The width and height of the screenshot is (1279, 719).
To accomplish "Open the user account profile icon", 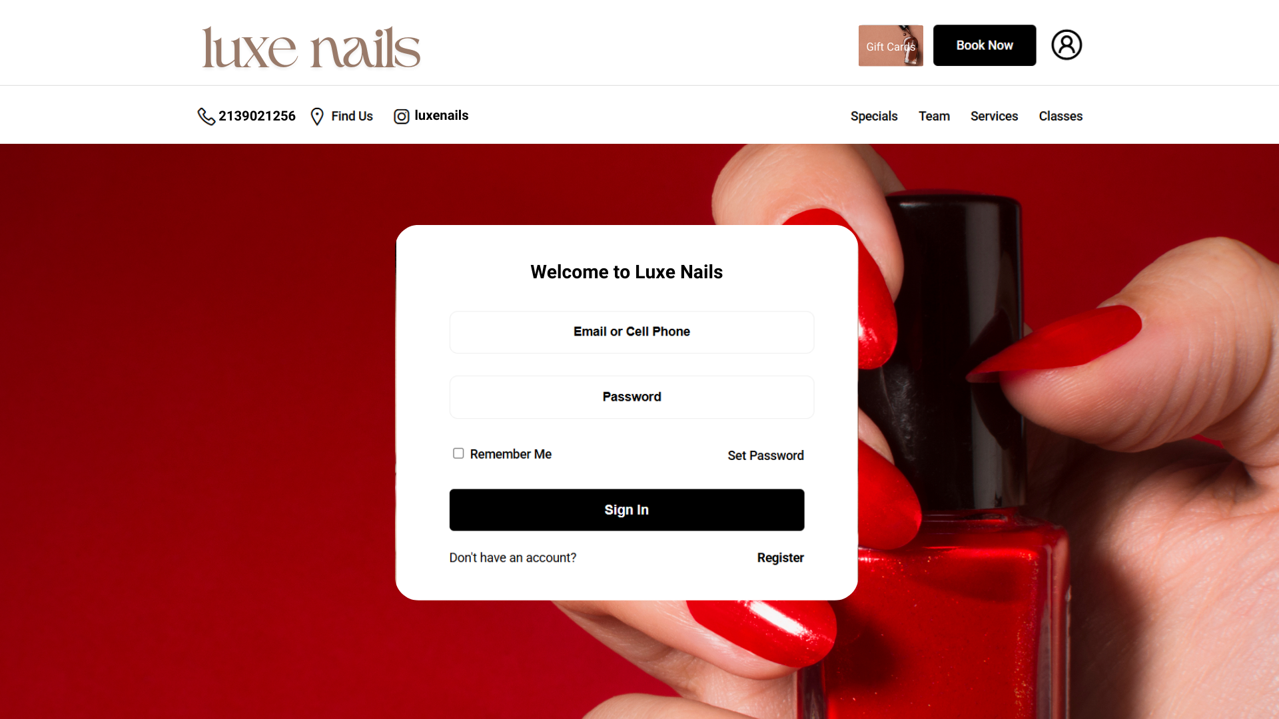I will point(1066,45).
